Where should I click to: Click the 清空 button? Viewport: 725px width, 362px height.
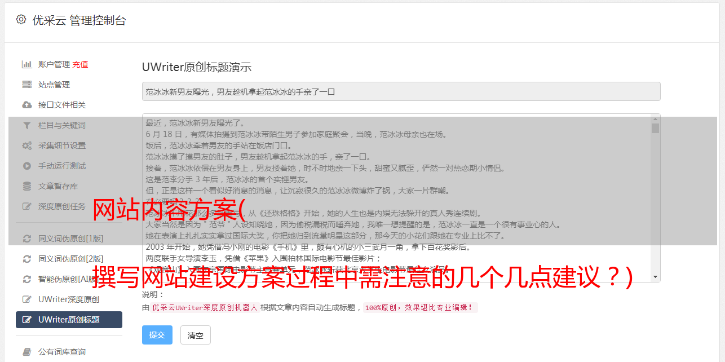(x=196, y=335)
